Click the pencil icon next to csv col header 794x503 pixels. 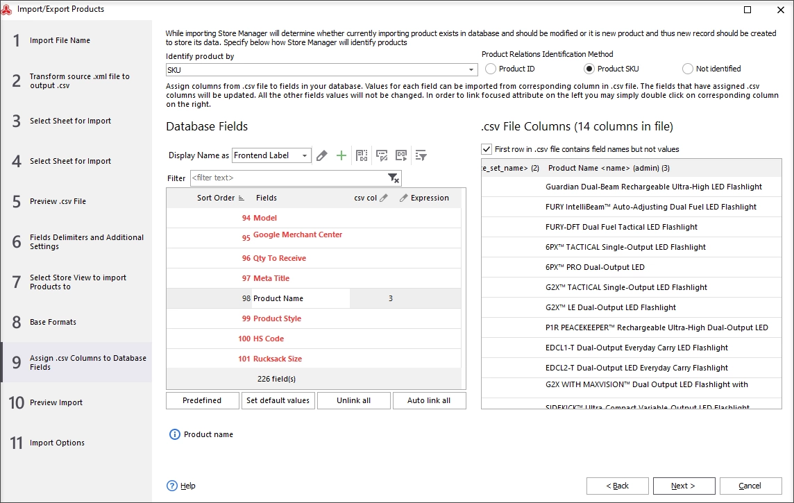click(x=383, y=198)
